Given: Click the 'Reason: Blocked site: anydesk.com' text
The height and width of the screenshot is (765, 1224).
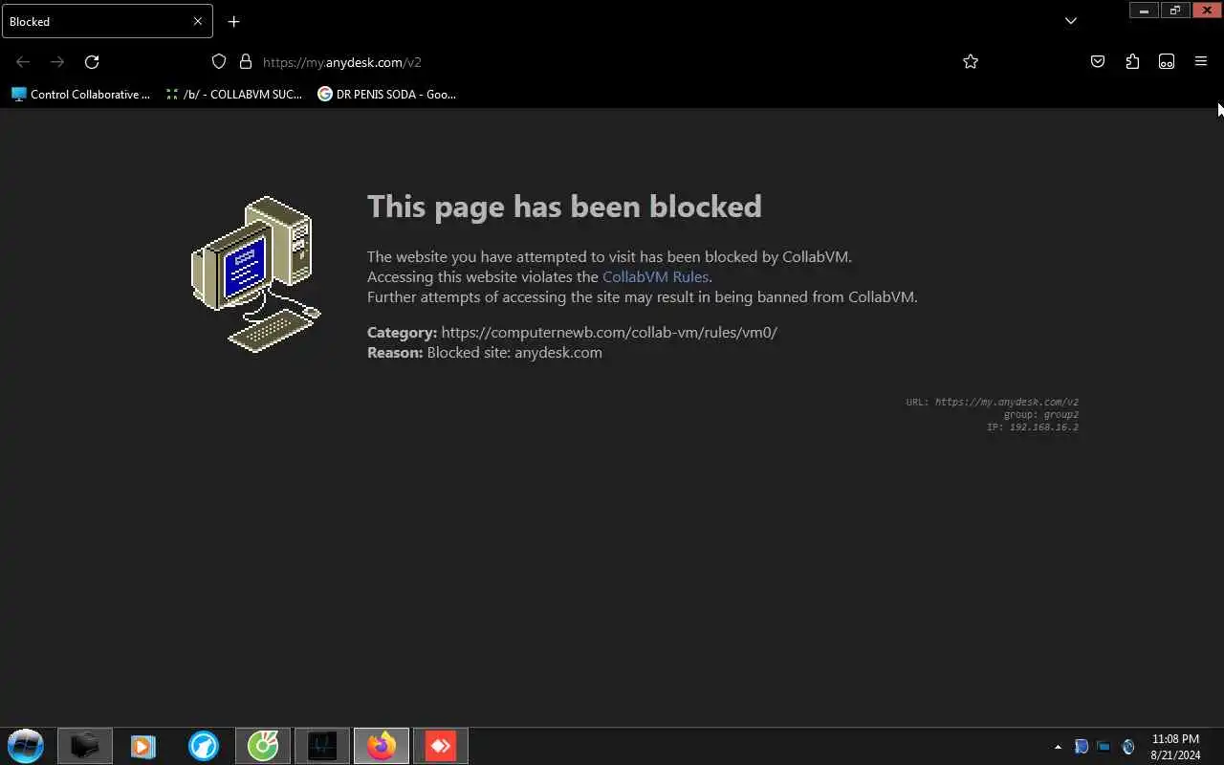Looking at the screenshot, I should [x=485, y=353].
